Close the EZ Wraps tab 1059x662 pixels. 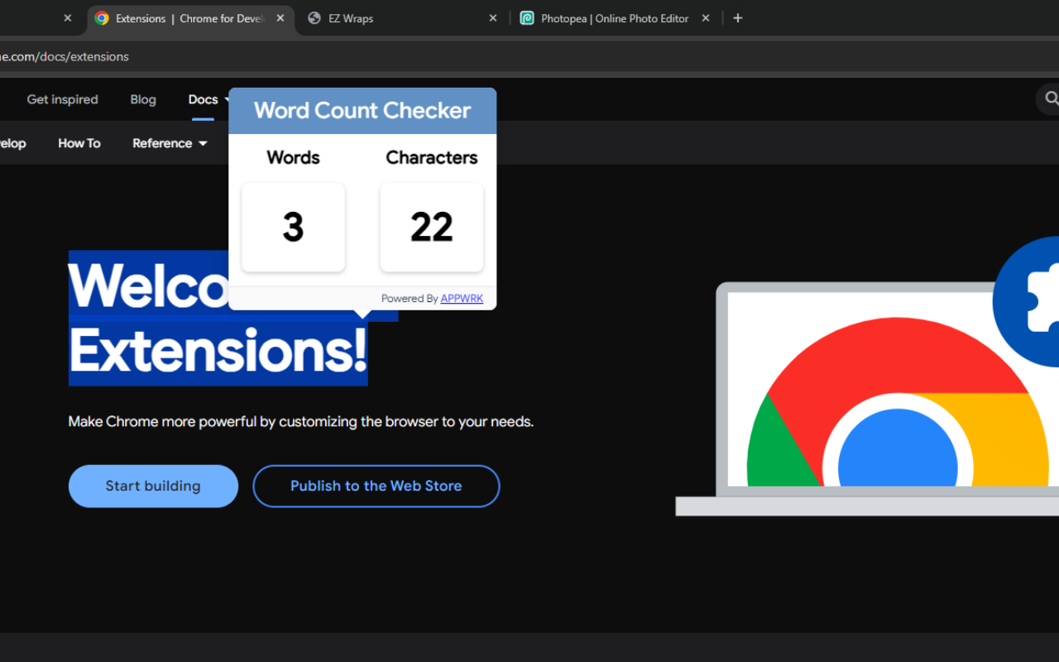[x=492, y=17]
